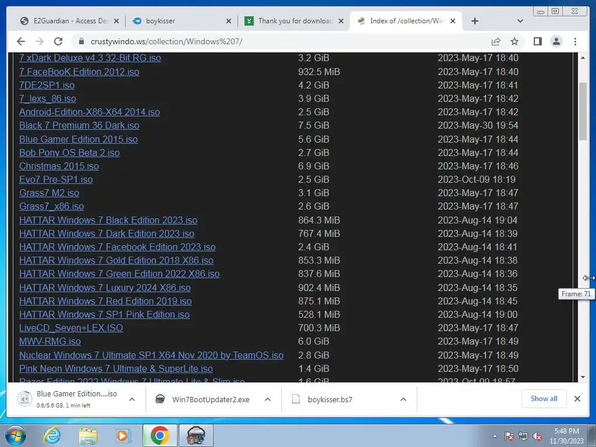This screenshot has width=596, height=447.
Task: Close the E2Guardian tab
Action: (116, 21)
